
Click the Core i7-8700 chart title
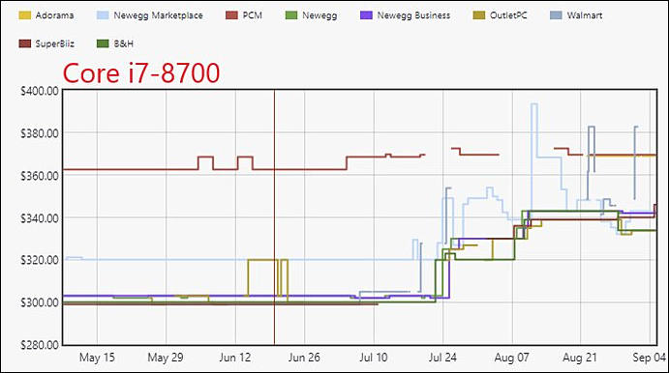pyautogui.click(x=141, y=73)
